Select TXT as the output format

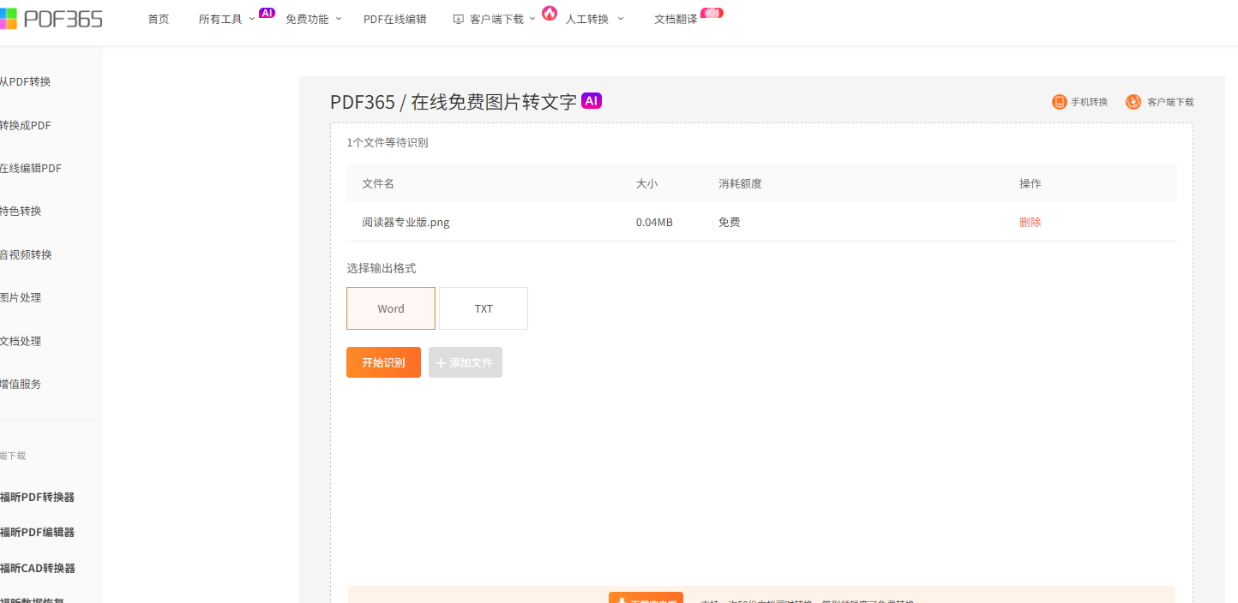(x=484, y=308)
